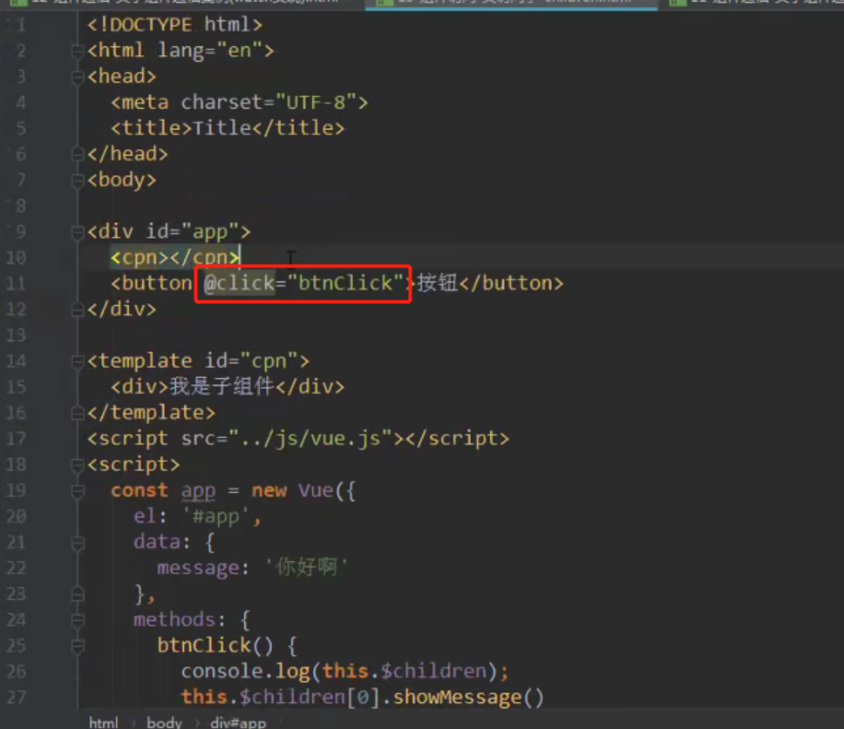
Task: Click the <title>Title</title> line
Action: 228,128
